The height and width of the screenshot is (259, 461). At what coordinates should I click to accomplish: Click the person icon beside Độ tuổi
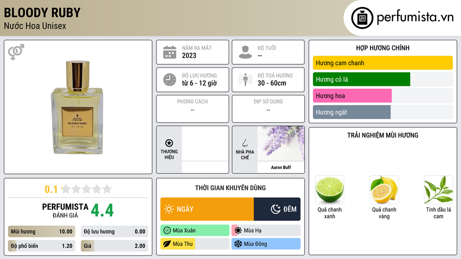[245, 52]
